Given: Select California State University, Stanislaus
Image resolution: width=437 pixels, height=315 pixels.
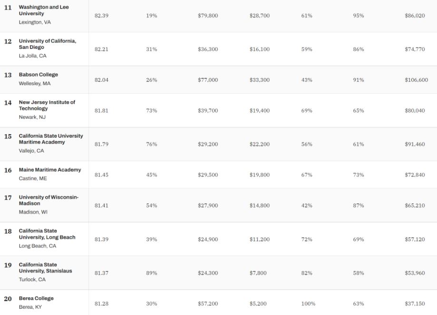Looking at the screenshot, I should tap(46, 267).
